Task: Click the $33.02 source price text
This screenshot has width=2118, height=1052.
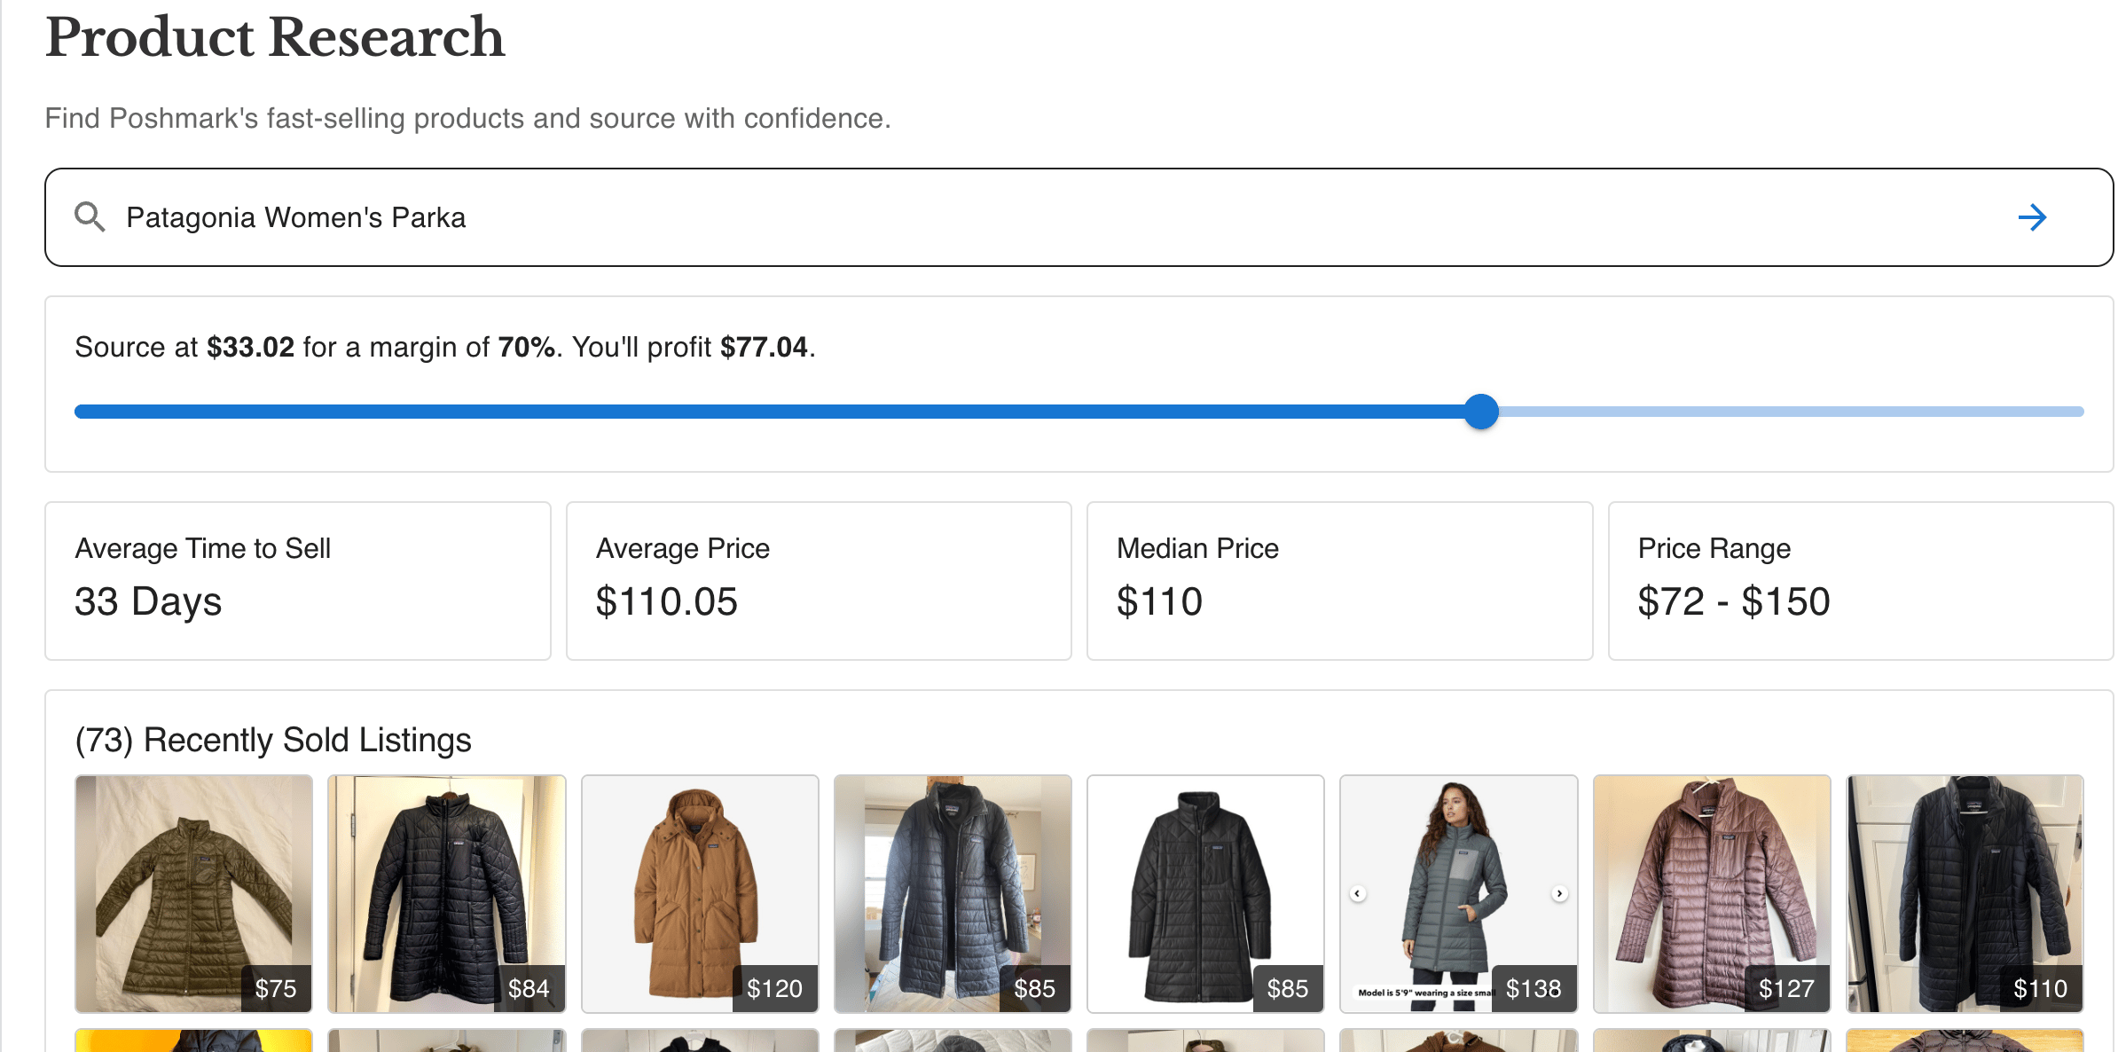Action: coord(250,347)
